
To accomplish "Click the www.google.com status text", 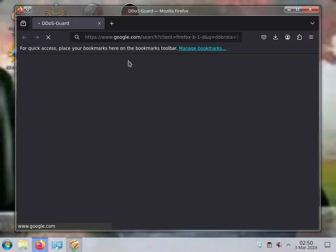I will (x=37, y=226).
